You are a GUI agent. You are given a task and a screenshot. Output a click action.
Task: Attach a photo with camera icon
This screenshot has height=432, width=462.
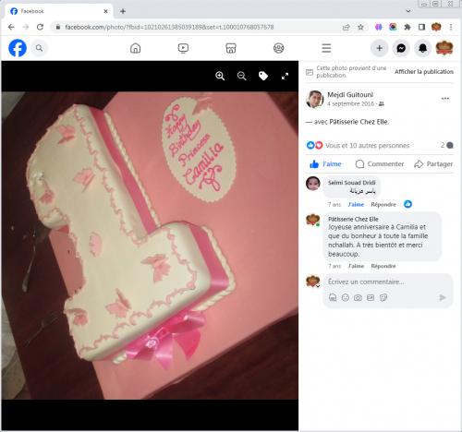358,297
